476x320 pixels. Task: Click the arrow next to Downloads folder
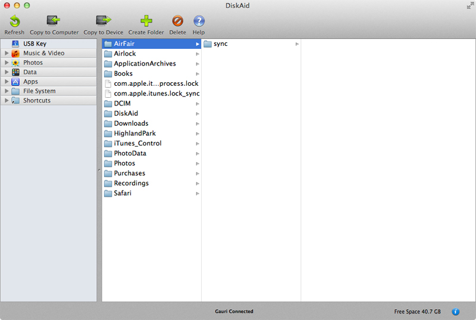point(198,124)
